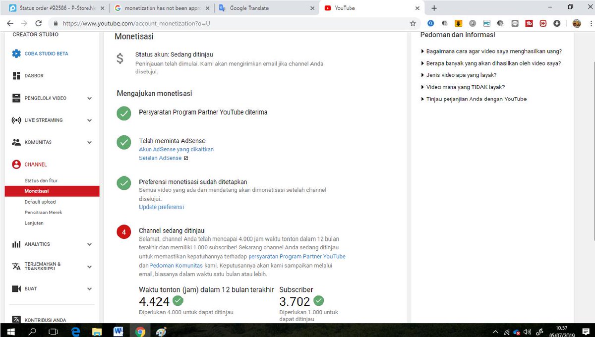Select Status dan fitur menu item
This screenshot has height=337, width=595.
(41, 181)
